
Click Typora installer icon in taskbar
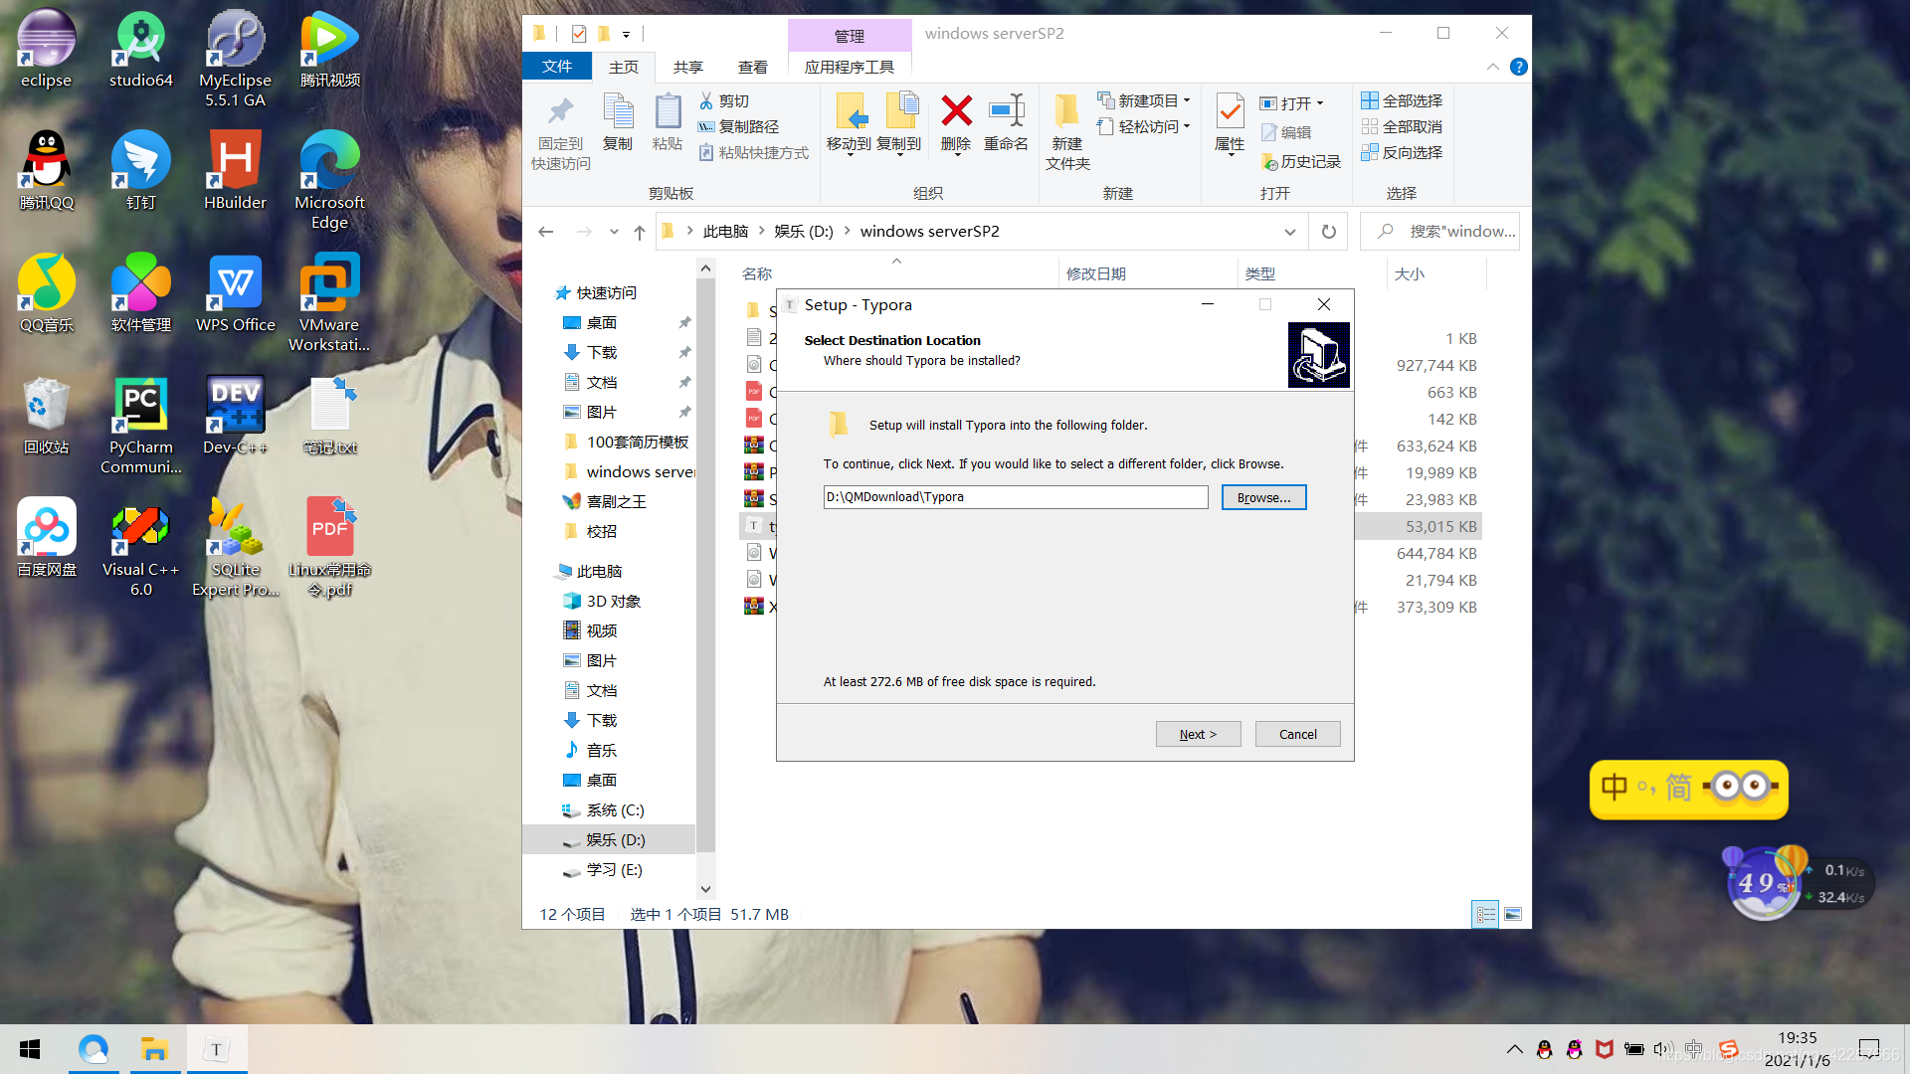[217, 1048]
